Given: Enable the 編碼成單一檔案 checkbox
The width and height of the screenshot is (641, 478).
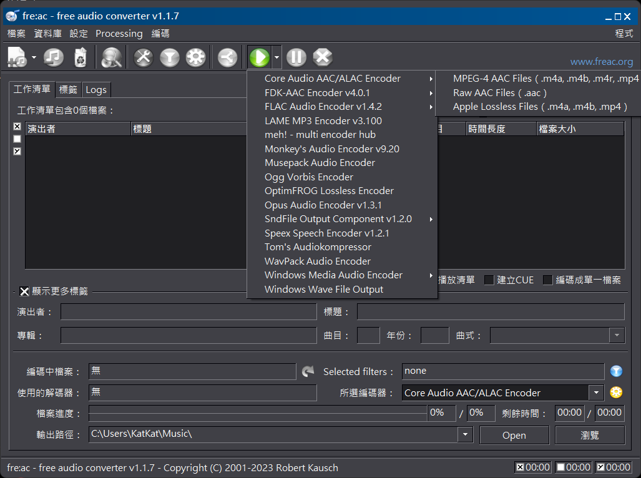Looking at the screenshot, I should [x=547, y=280].
